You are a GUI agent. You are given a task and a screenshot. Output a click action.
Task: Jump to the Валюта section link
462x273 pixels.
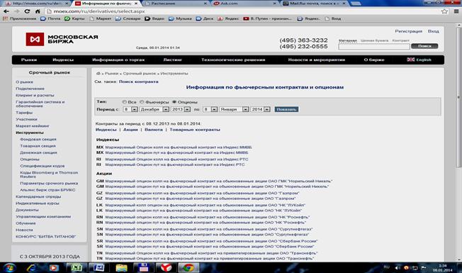pyautogui.click(x=154, y=130)
